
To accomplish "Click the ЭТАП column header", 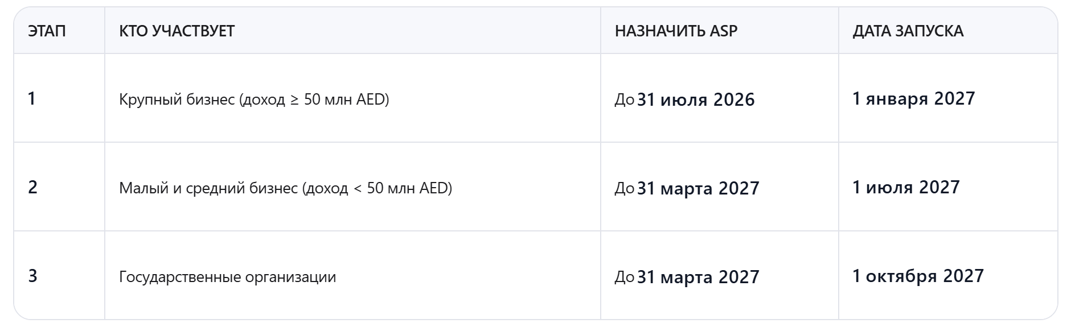I will point(47,31).
